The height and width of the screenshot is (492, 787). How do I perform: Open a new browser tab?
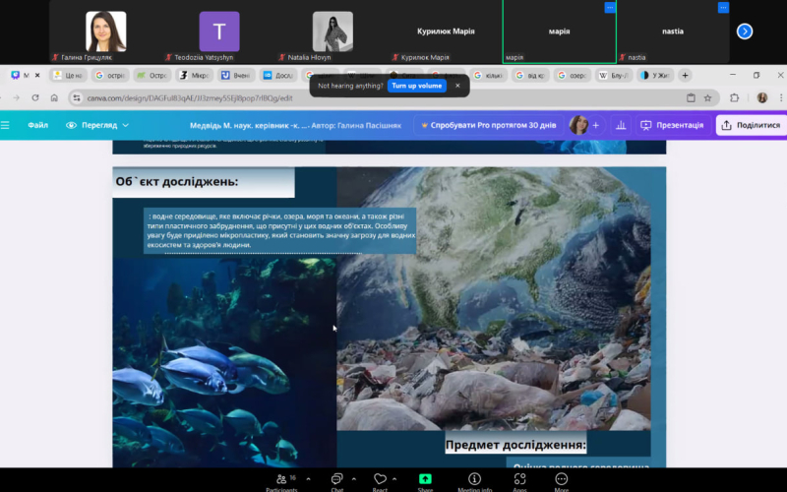[685, 76]
